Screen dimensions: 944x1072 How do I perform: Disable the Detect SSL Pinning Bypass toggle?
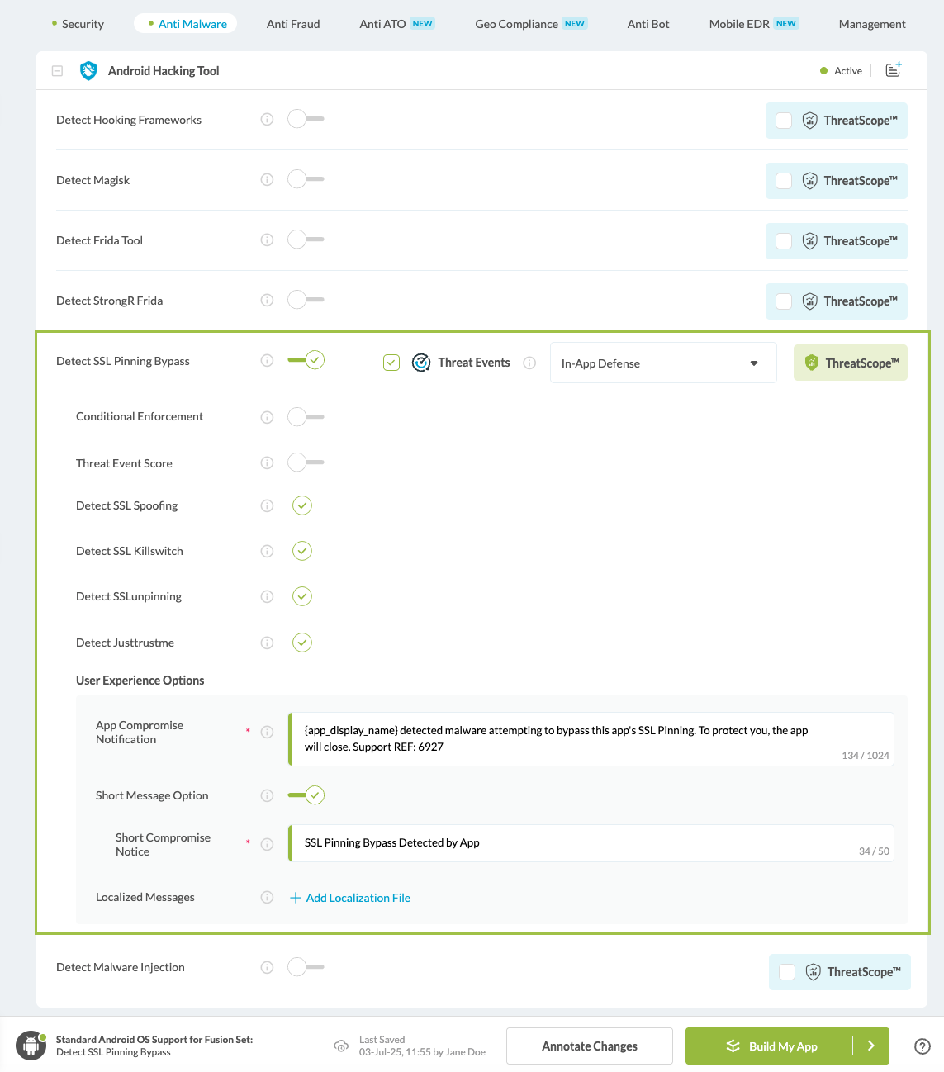pos(306,360)
